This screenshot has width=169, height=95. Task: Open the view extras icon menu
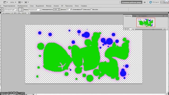(6, 2)
